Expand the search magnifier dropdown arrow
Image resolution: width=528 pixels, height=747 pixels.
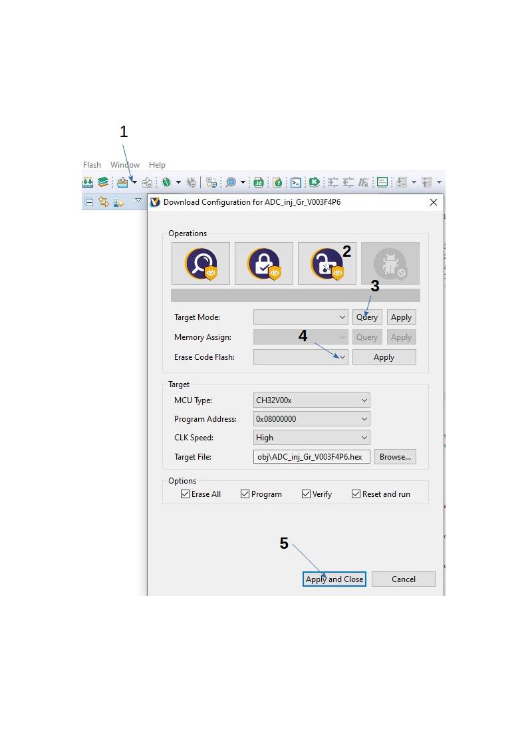coord(243,182)
